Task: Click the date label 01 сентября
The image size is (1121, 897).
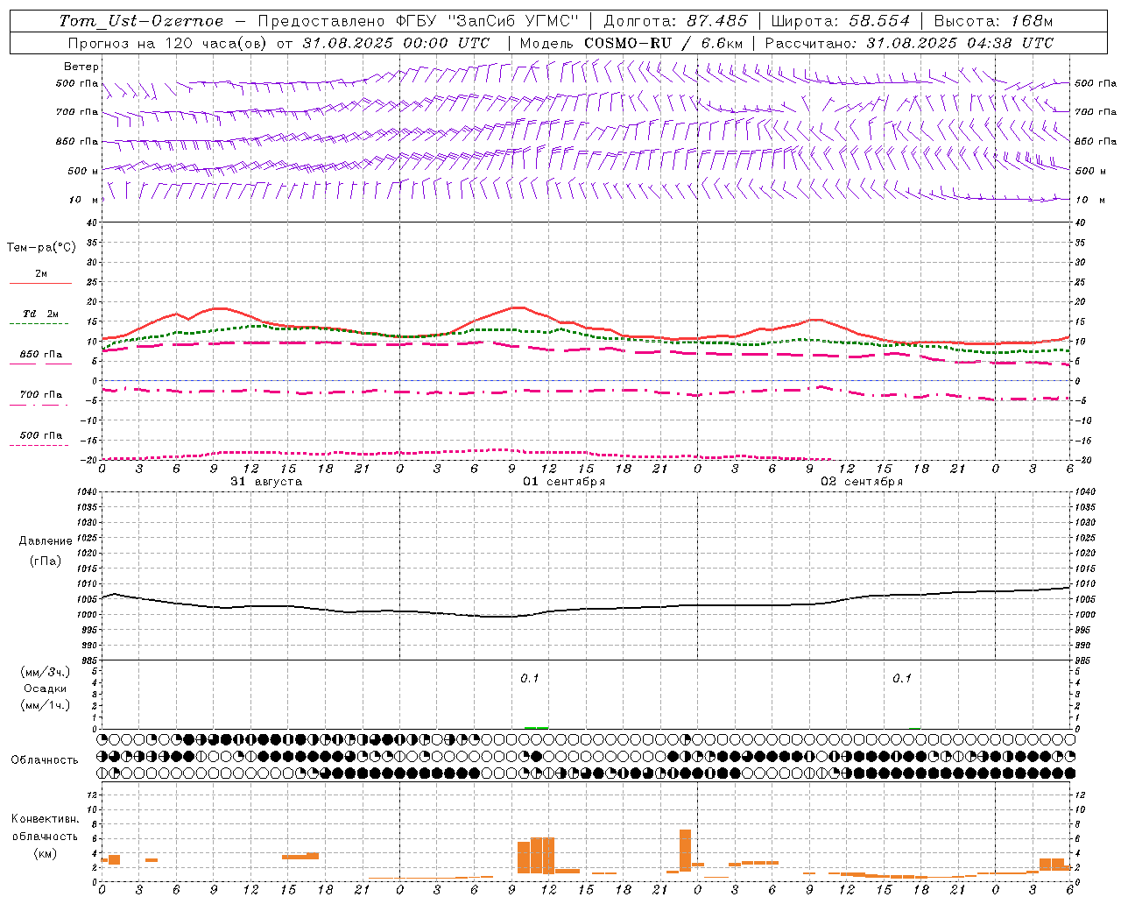Action: (x=564, y=482)
